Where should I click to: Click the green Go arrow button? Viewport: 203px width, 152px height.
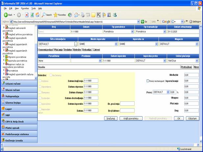(x=142, y=21)
